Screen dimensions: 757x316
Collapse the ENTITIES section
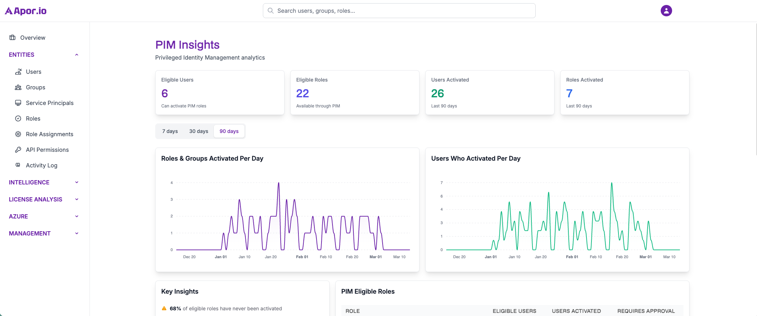[x=77, y=55]
